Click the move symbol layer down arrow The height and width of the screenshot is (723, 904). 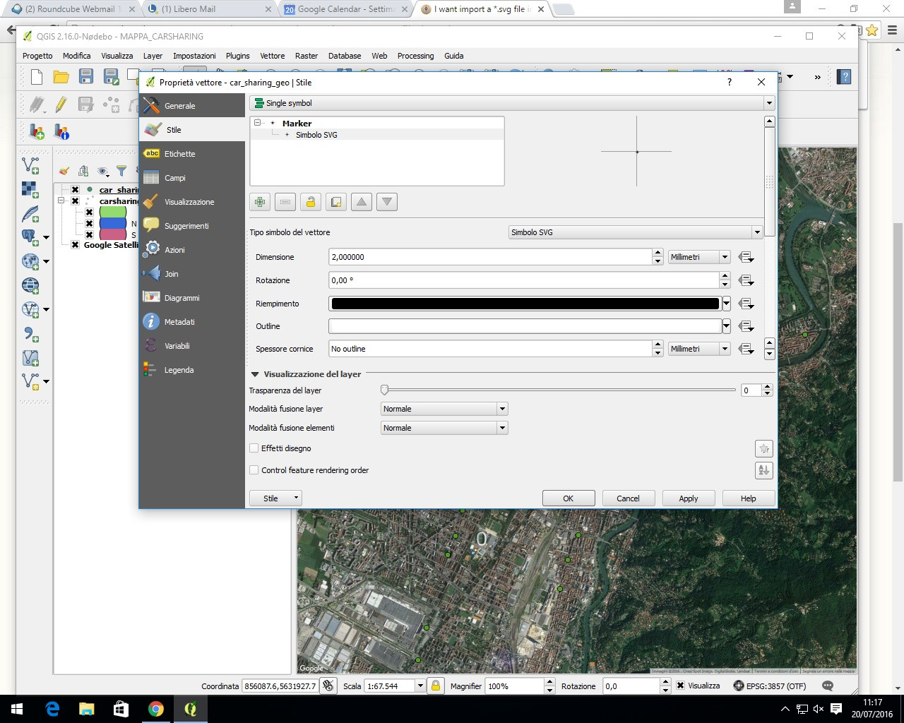[387, 202]
